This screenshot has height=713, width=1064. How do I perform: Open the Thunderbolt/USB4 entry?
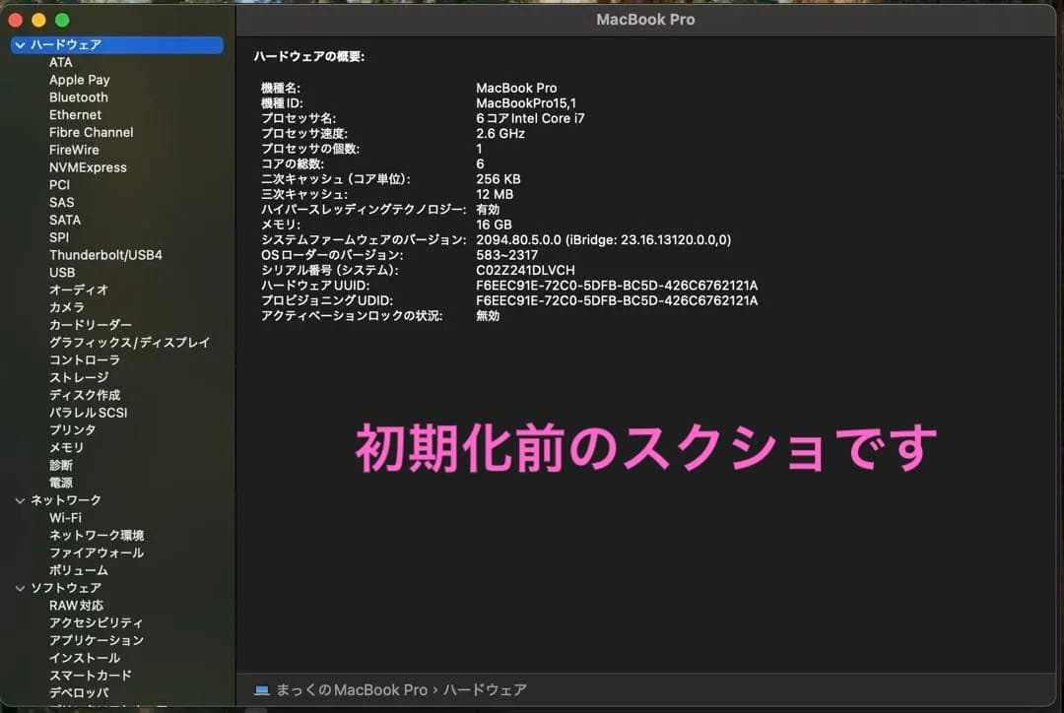[x=105, y=255]
